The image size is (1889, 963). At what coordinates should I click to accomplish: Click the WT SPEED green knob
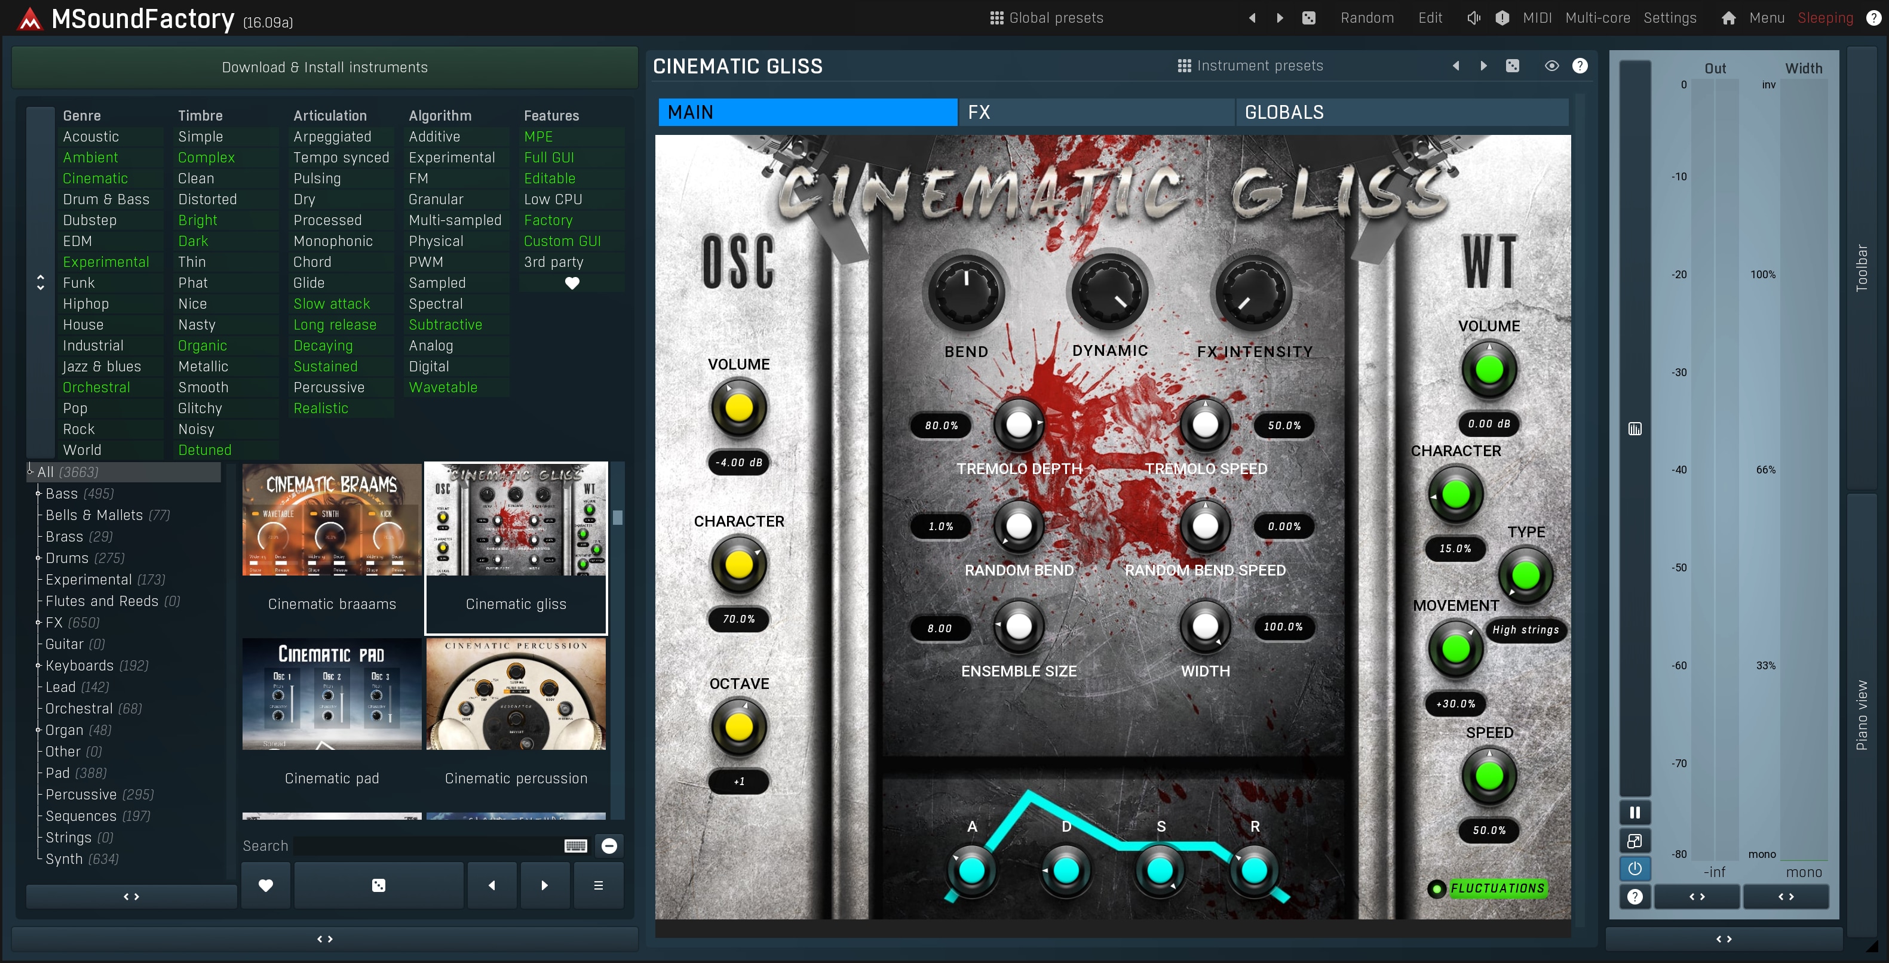click(x=1489, y=776)
